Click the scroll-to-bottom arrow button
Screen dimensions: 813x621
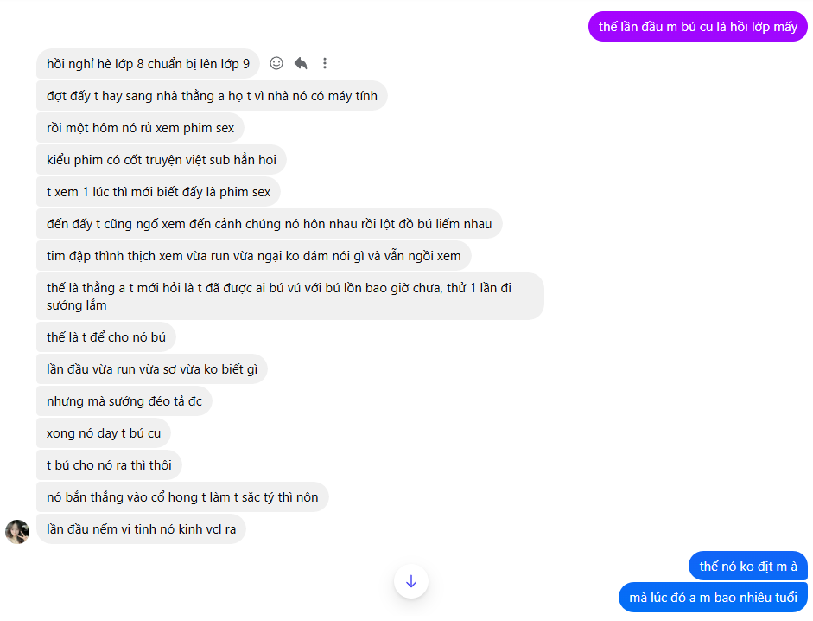410,581
